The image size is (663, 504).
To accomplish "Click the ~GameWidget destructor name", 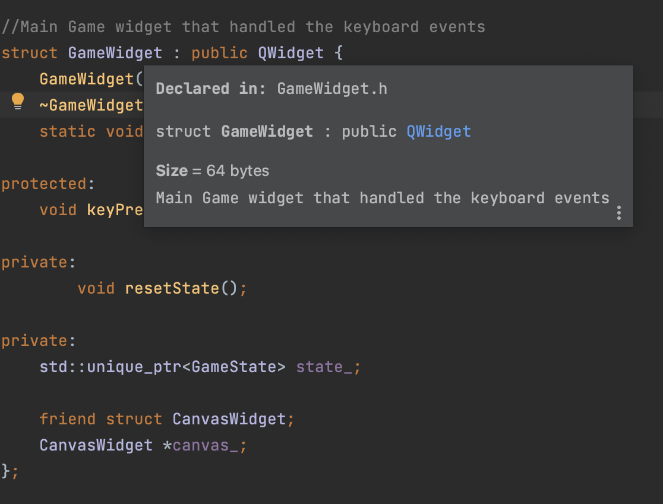I will pos(91,105).
